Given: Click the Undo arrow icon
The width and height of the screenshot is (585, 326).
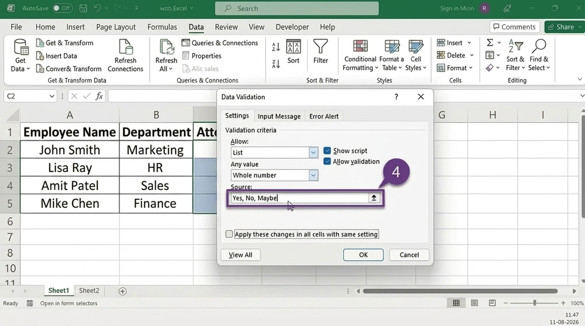Looking at the screenshot, I should [x=97, y=8].
